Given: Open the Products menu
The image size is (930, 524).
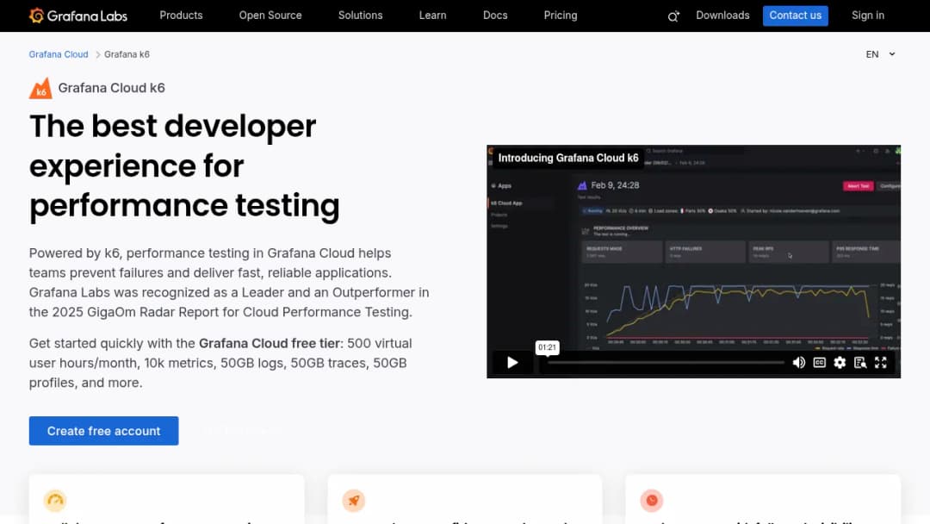Looking at the screenshot, I should tap(181, 16).
